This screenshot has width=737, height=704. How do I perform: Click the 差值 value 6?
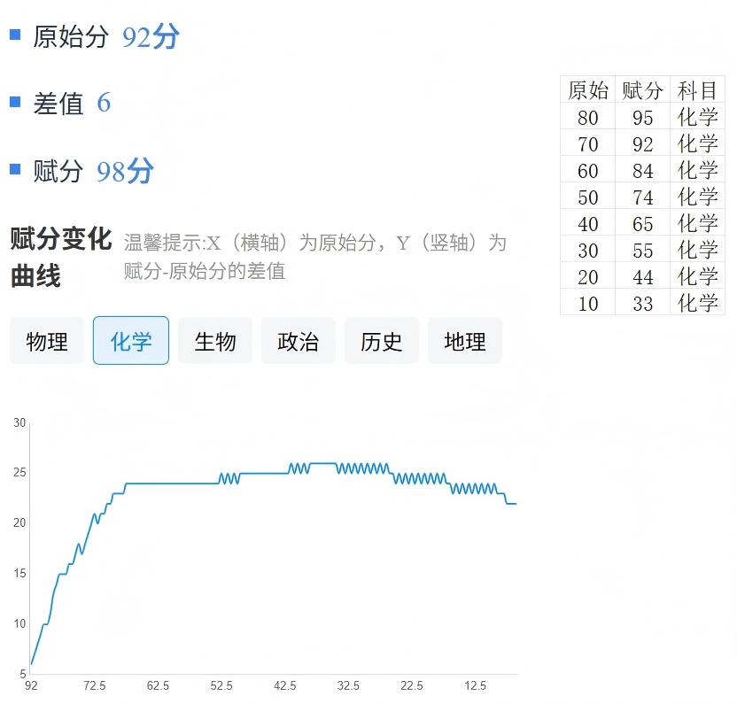click(104, 103)
